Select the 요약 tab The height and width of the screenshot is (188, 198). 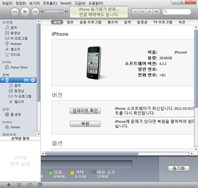click(x=57, y=22)
